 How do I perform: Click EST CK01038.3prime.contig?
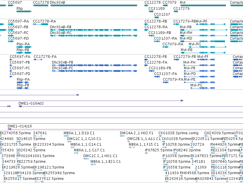[x=160, y=136]
